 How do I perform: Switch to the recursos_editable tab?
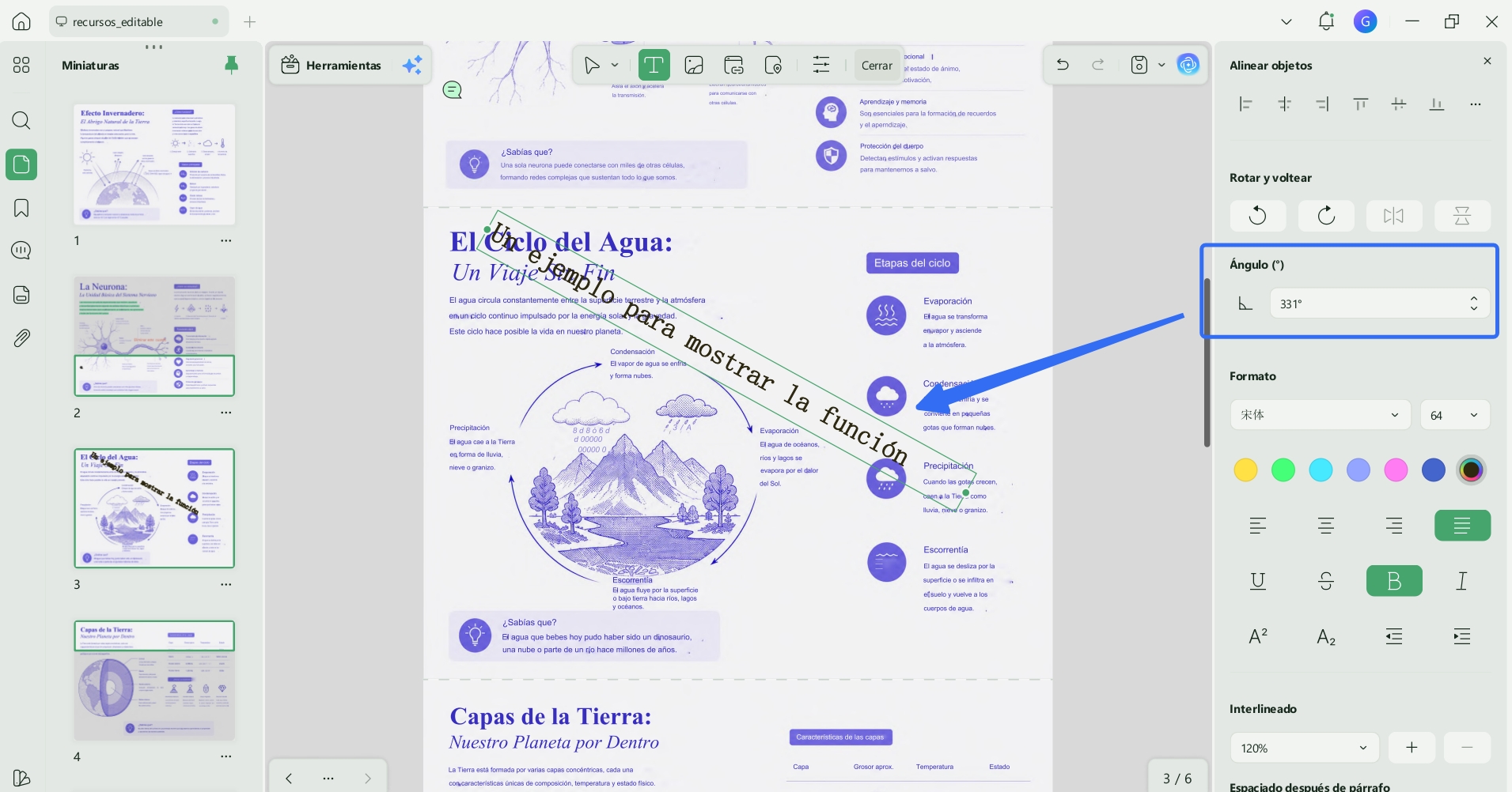coord(138,21)
